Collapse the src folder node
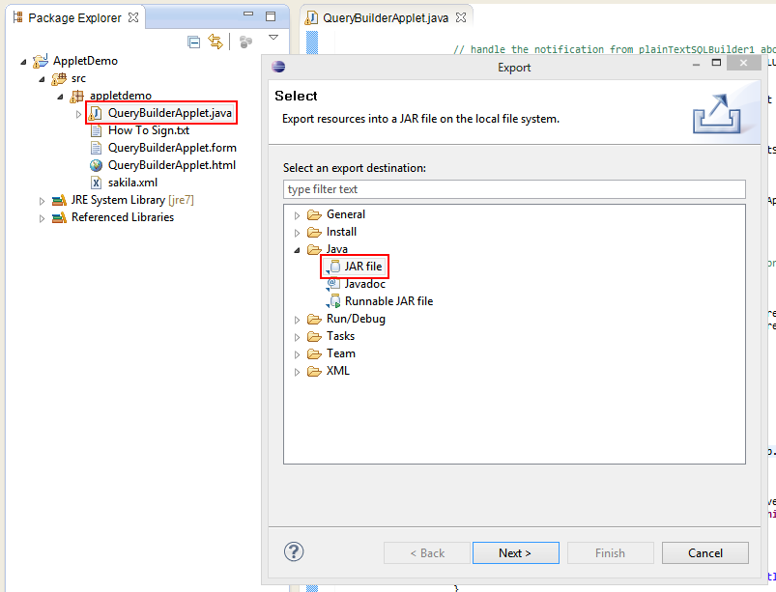 coord(43,79)
